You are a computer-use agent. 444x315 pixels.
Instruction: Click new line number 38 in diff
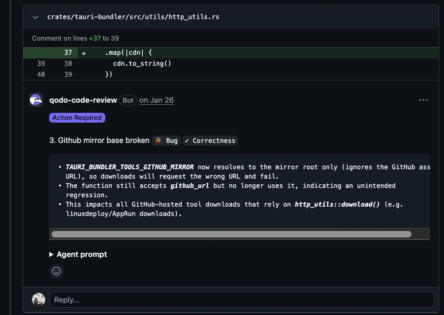coord(68,64)
